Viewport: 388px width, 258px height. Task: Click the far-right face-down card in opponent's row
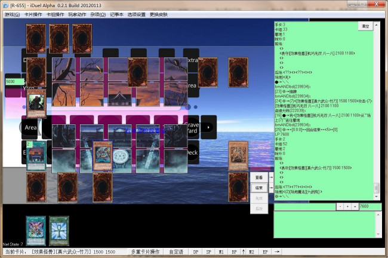pyautogui.click(x=238, y=72)
